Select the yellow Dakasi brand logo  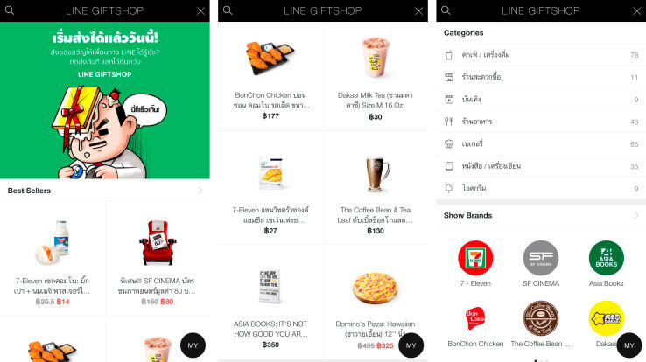click(606, 318)
